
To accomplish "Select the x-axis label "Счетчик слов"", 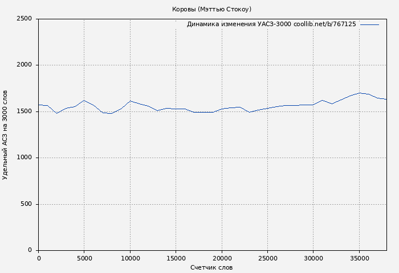I will pyautogui.click(x=211, y=267).
